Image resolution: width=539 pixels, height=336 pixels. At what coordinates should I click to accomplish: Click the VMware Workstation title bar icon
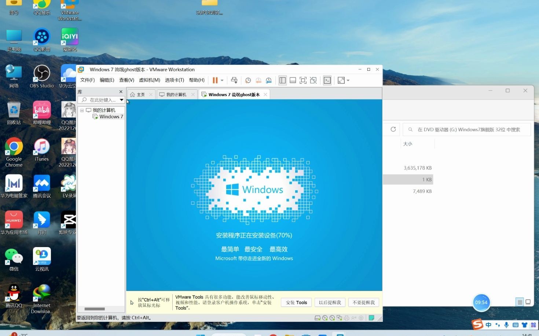[81, 70]
